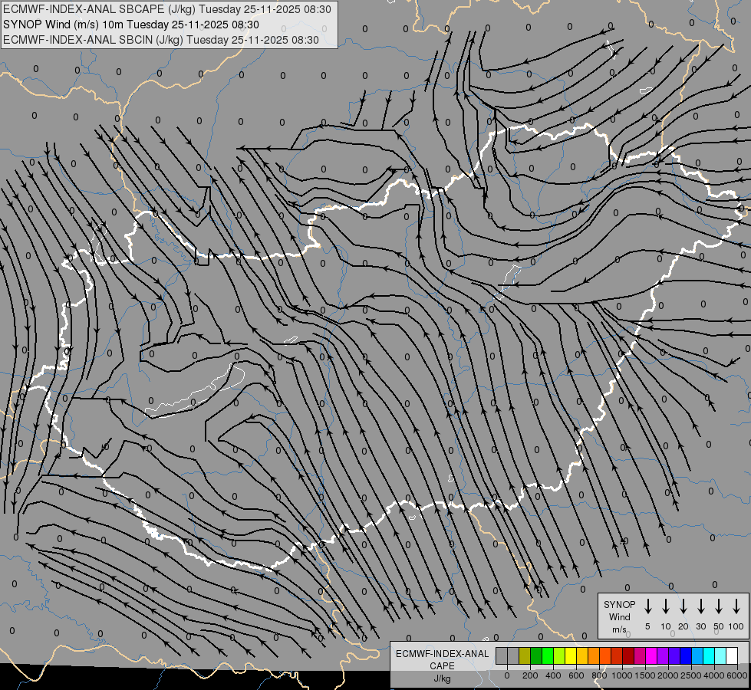Click the 'm/s' unit in wind legend

pos(619,629)
